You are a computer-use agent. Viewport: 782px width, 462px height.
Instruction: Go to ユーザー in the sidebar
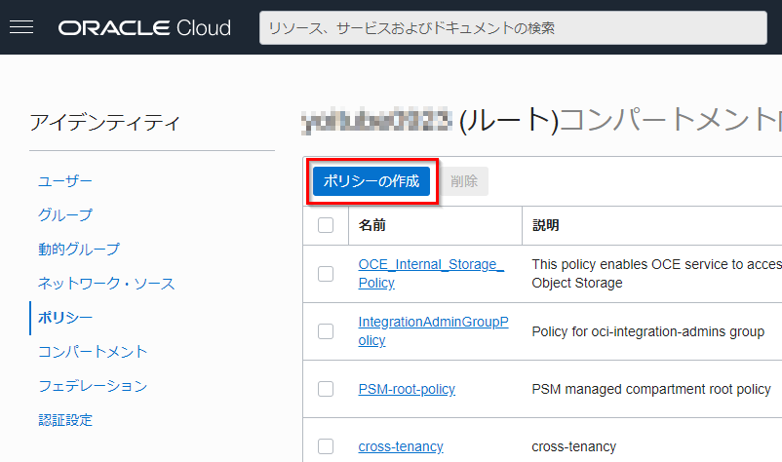[x=65, y=181]
